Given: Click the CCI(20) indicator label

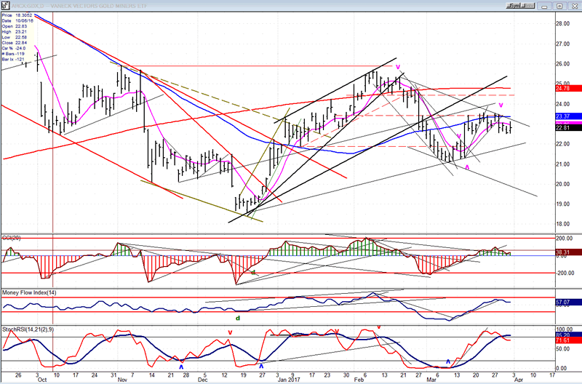Looking at the screenshot, I should (15, 239).
